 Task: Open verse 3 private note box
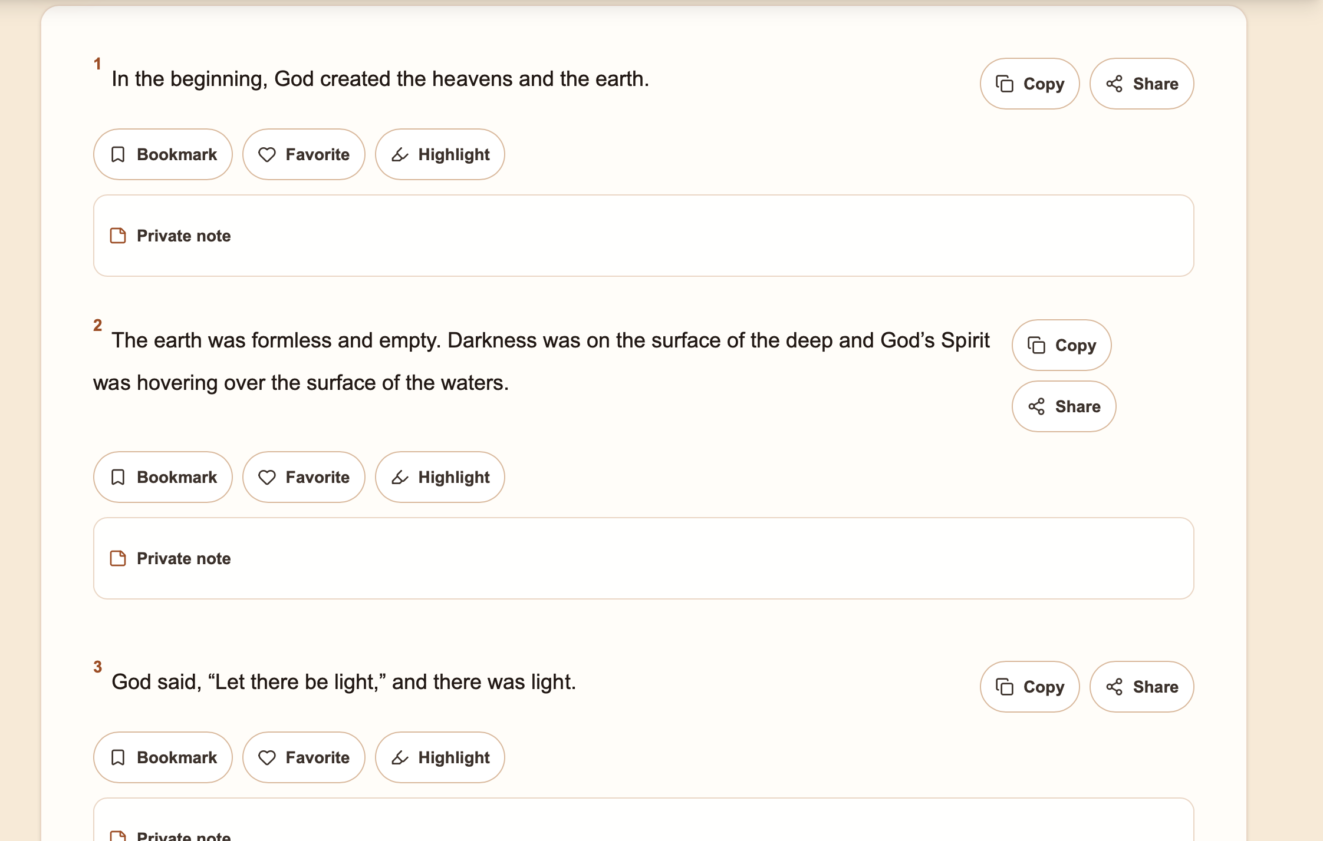[x=644, y=820]
